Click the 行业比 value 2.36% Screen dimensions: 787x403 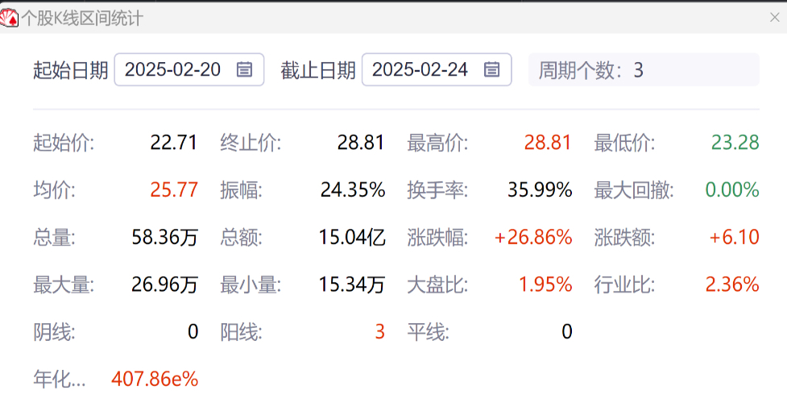732,285
